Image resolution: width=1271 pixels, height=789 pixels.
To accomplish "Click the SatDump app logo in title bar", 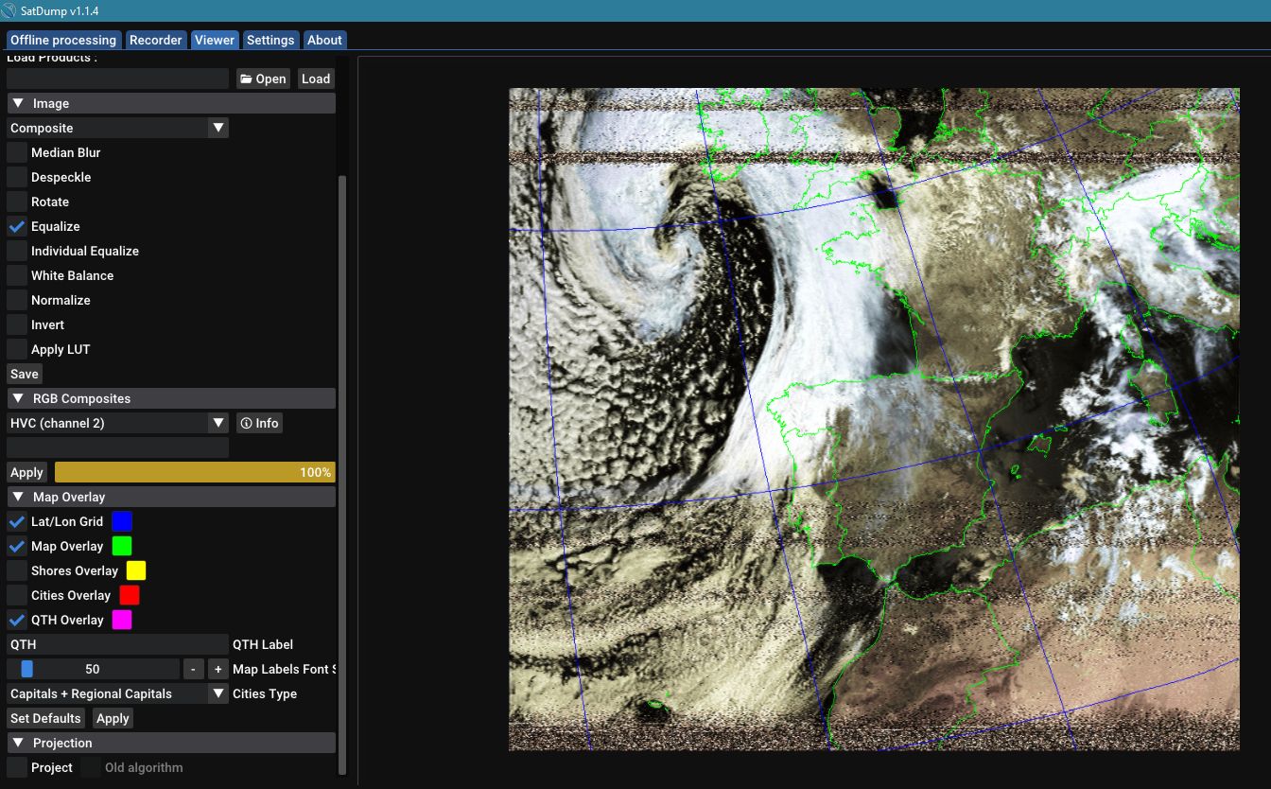I will pos(9,10).
